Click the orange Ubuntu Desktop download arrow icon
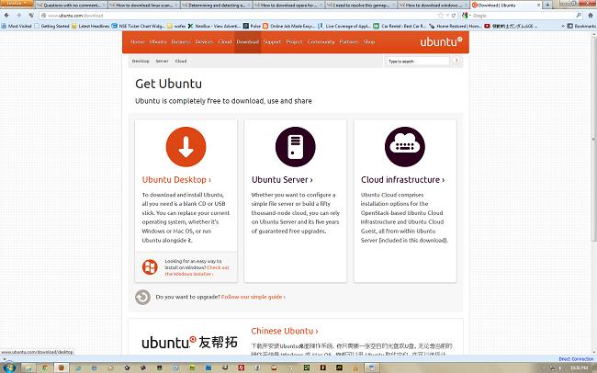The width and height of the screenshot is (597, 373). pyautogui.click(x=186, y=147)
